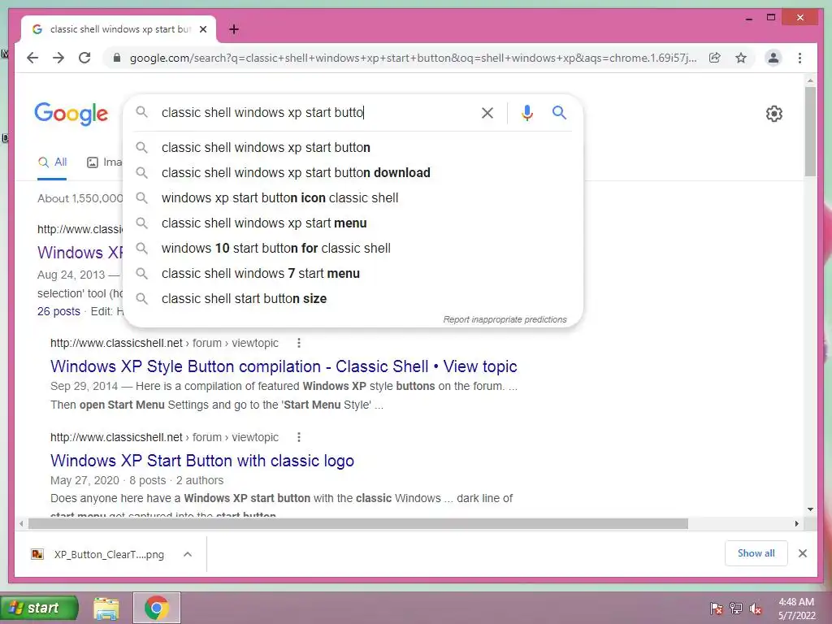Viewport: 832px width, 624px height.
Task: Click the network tray icon
Action: (x=736, y=609)
